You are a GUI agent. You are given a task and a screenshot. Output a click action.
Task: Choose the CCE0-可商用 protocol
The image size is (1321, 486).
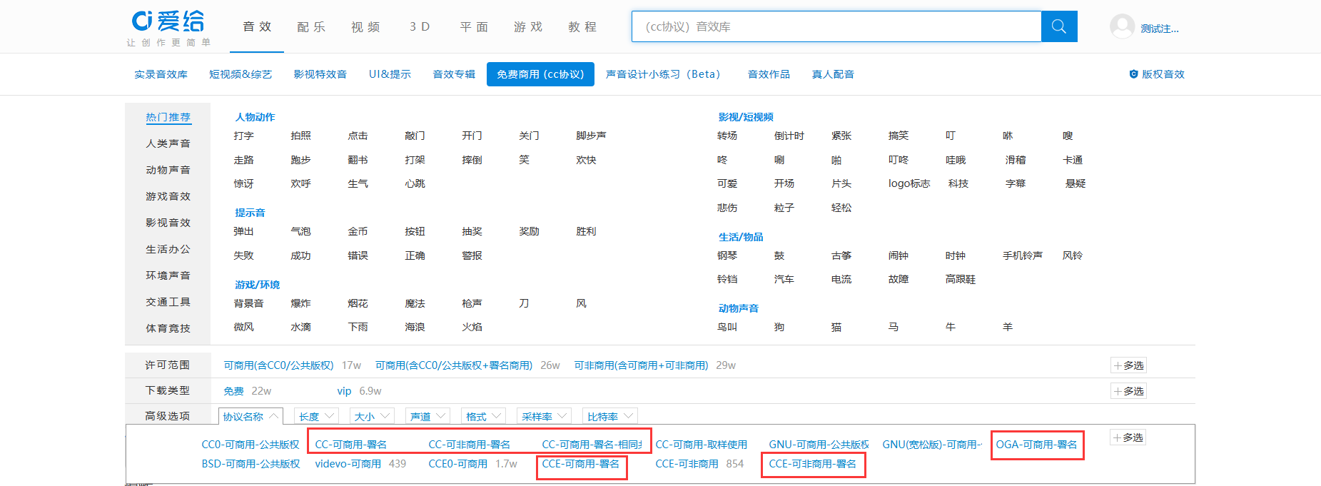[457, 464]
